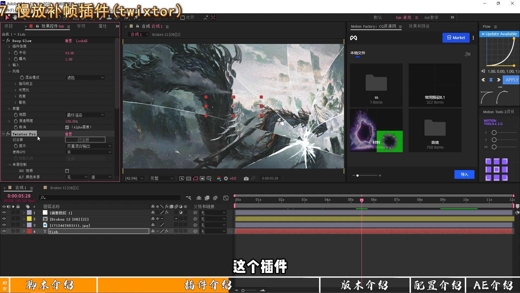
Task: Switch to the 效果和预设 effects presets tab
Action: coord(419,26)
